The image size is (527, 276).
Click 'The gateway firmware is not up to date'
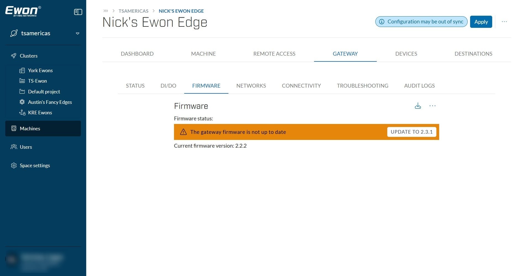tap(238, 132)
